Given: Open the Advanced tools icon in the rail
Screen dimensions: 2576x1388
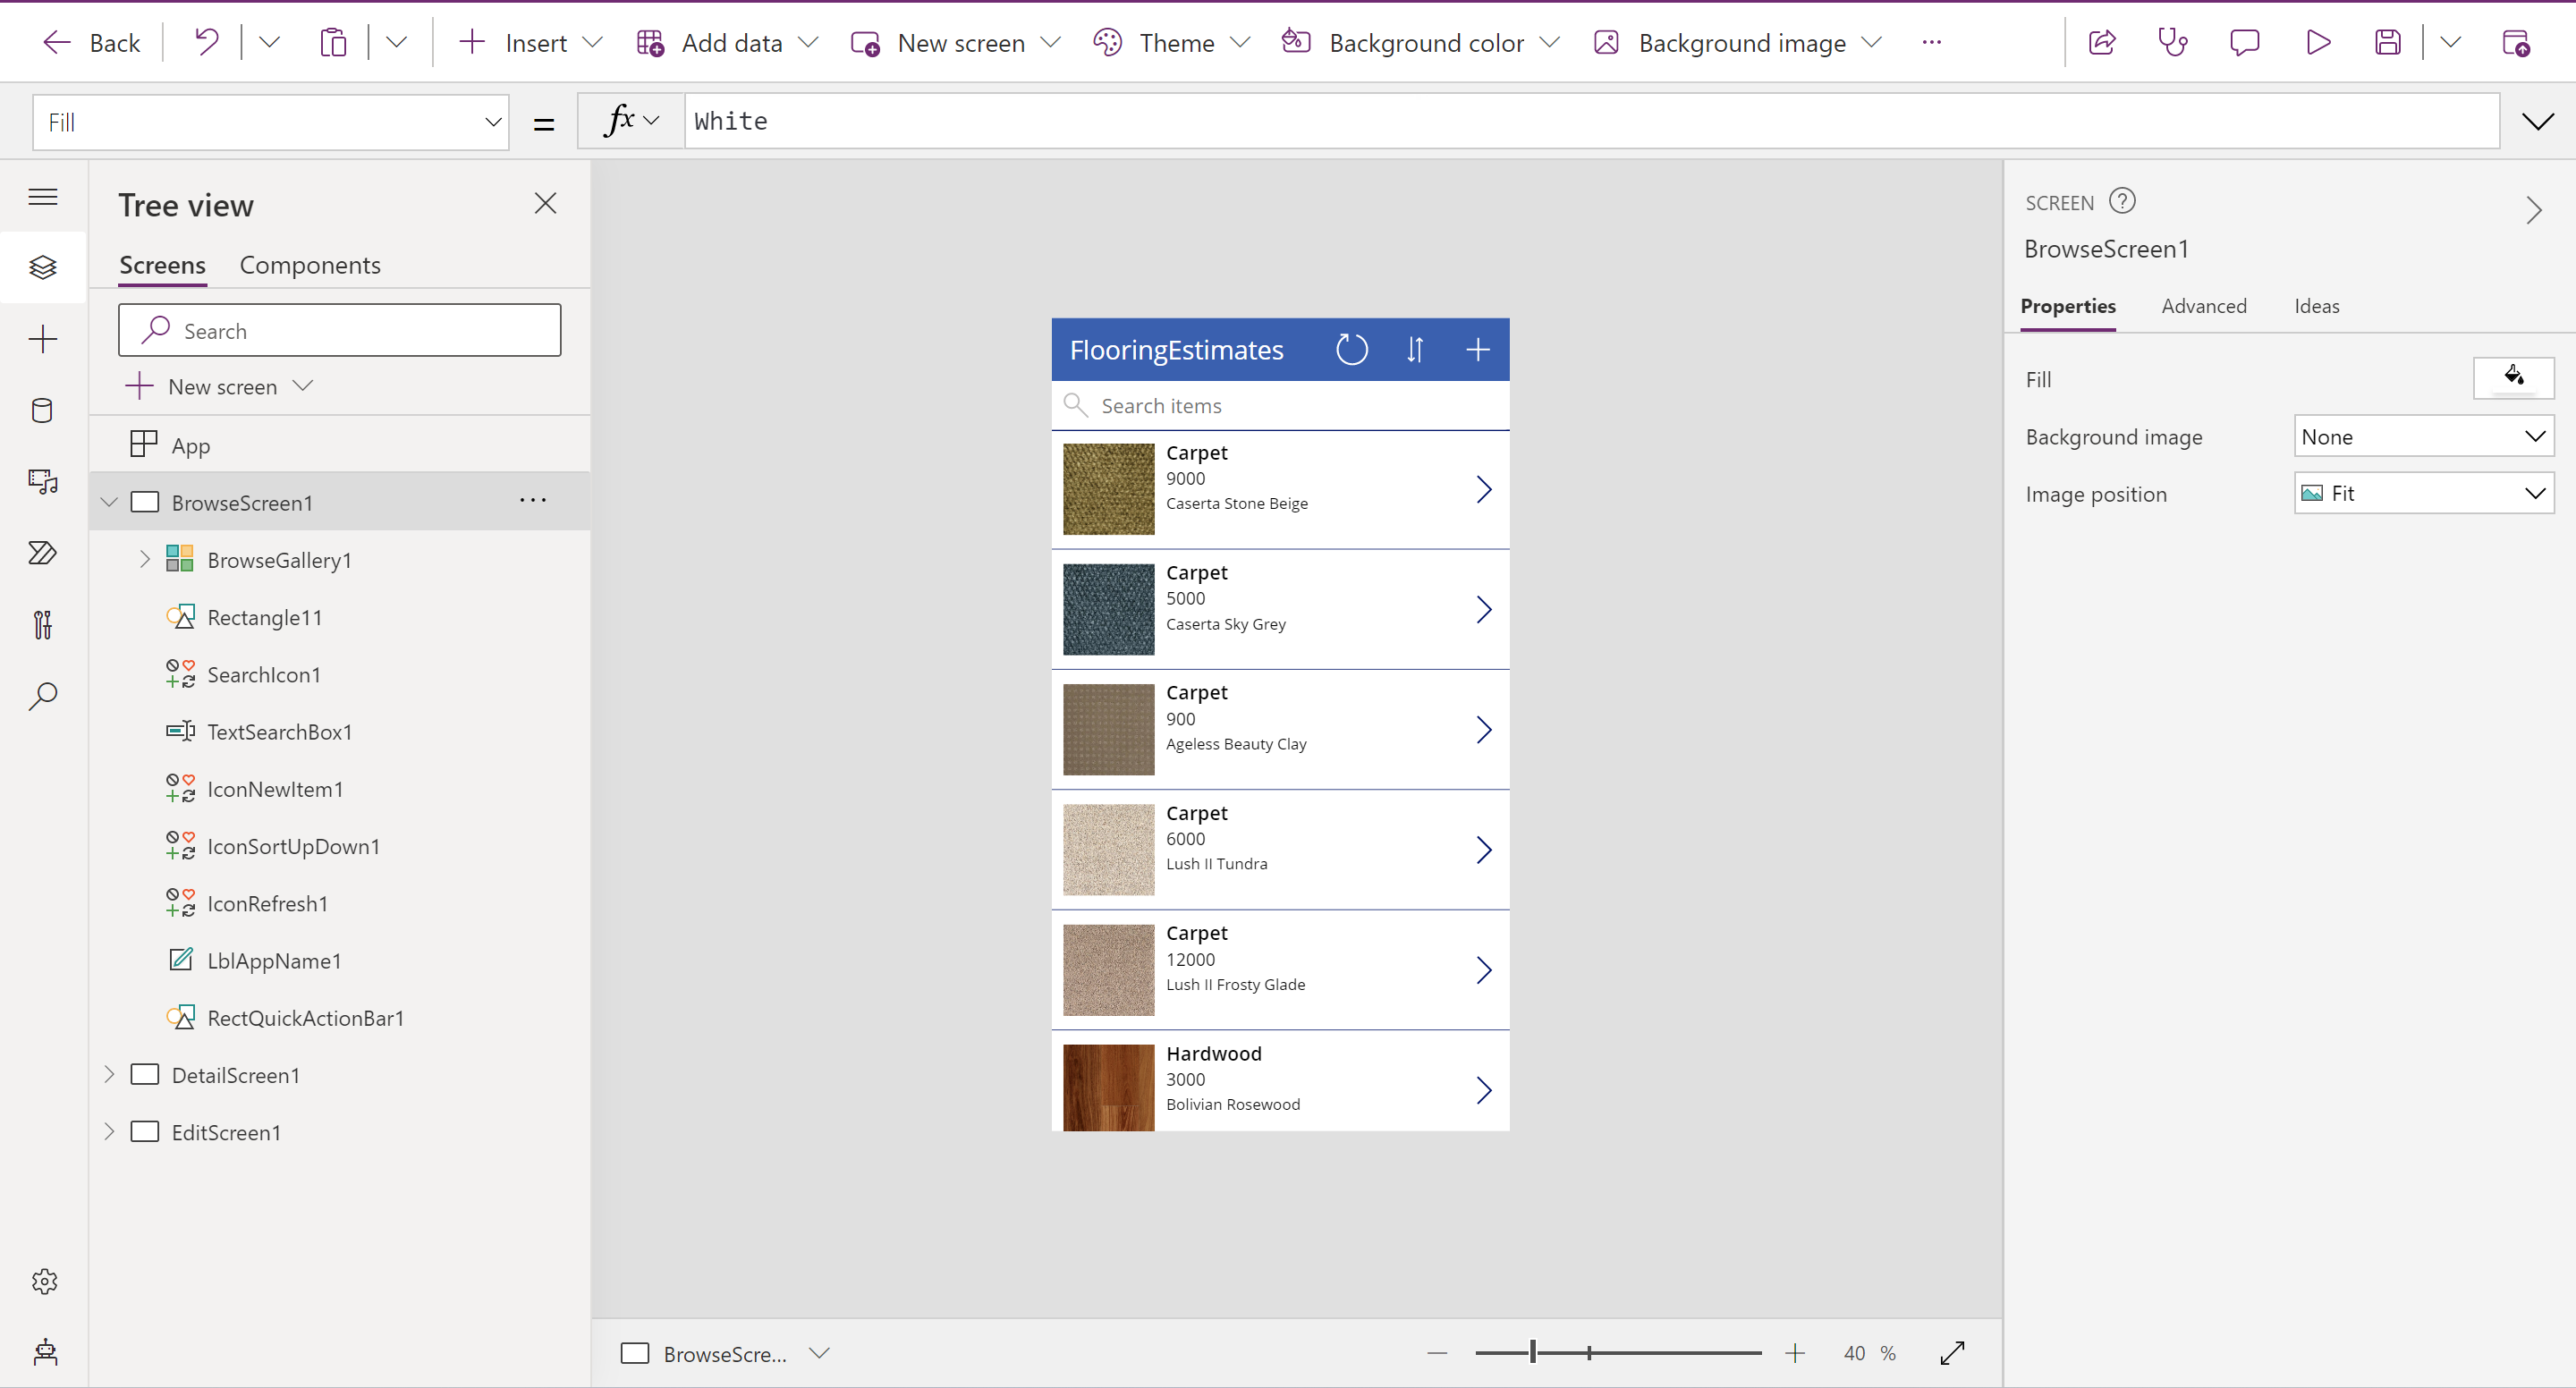Looking at the screenshot, I should click(43, 625).
